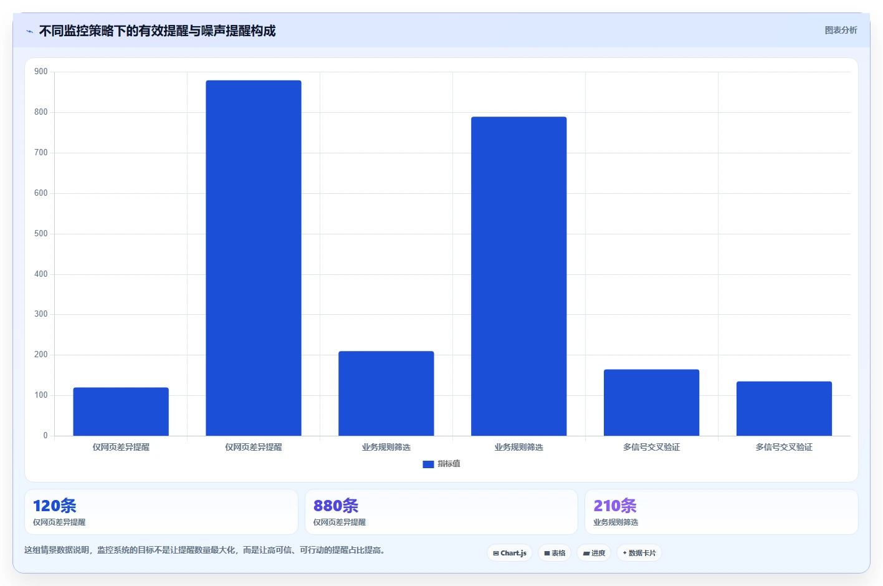
Task: Click the 200 y-axis label
Action: [x=41, y=355]
